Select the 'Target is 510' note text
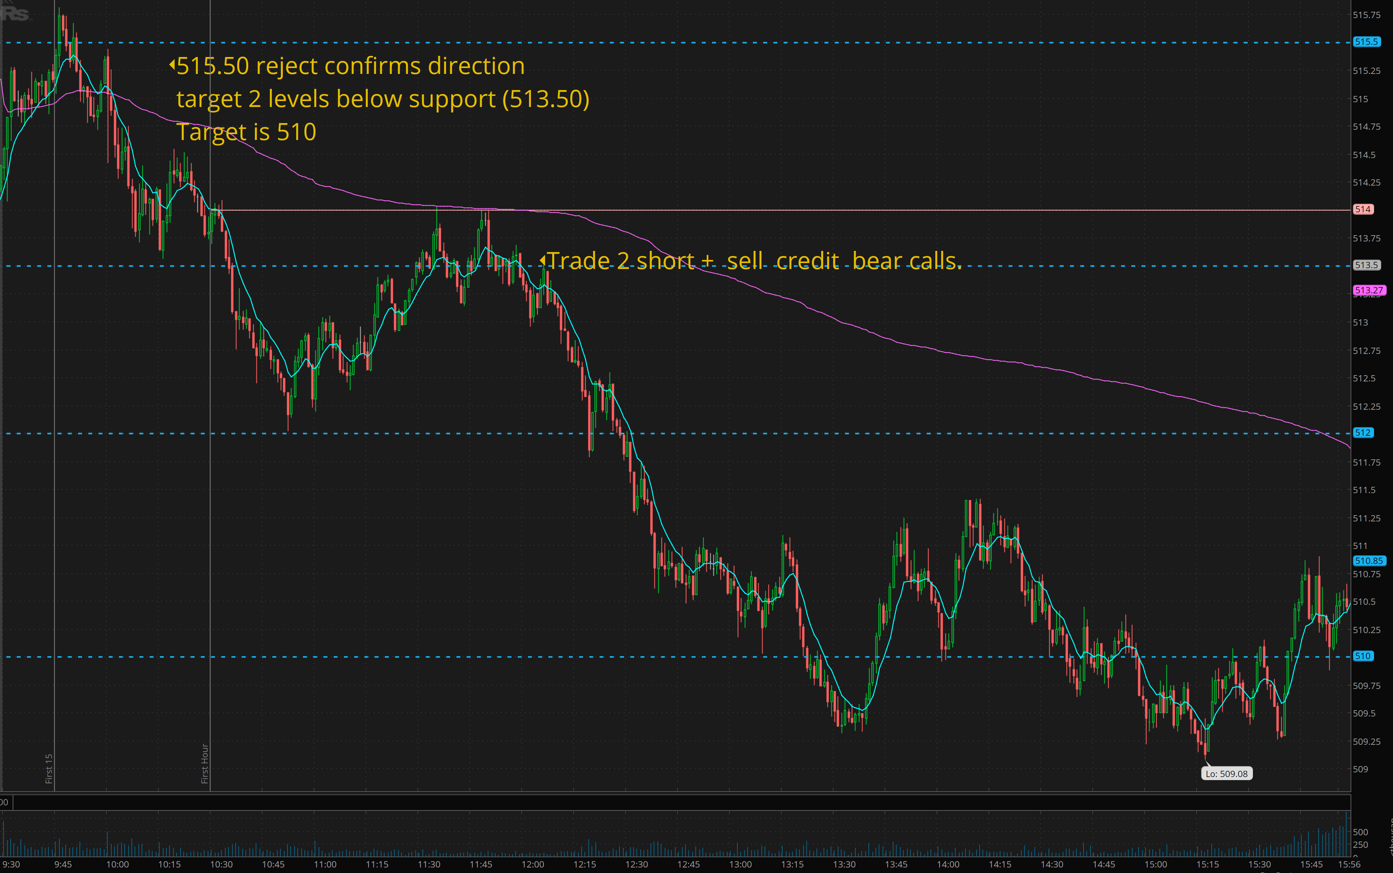The height and width of the screenshot is (873, 1393). [247, 132]
